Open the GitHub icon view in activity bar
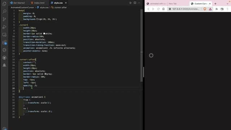The height and width of the screenshot is (130, 231). 4,58
